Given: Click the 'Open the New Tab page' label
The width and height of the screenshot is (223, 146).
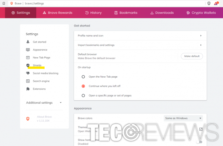Looking at the screenshot, I should (x=103, y=77).
